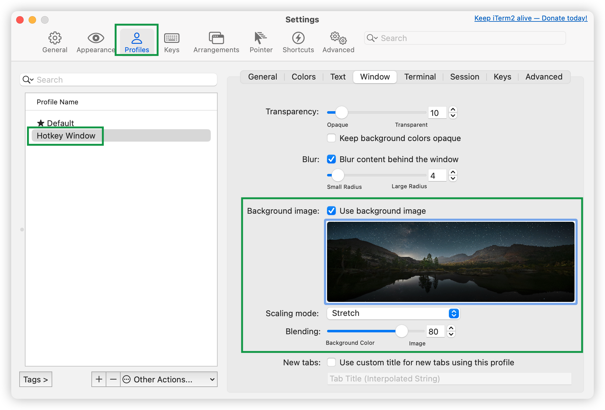
Task: Switch to the Colors tab
Action: [x=303, y=77]
